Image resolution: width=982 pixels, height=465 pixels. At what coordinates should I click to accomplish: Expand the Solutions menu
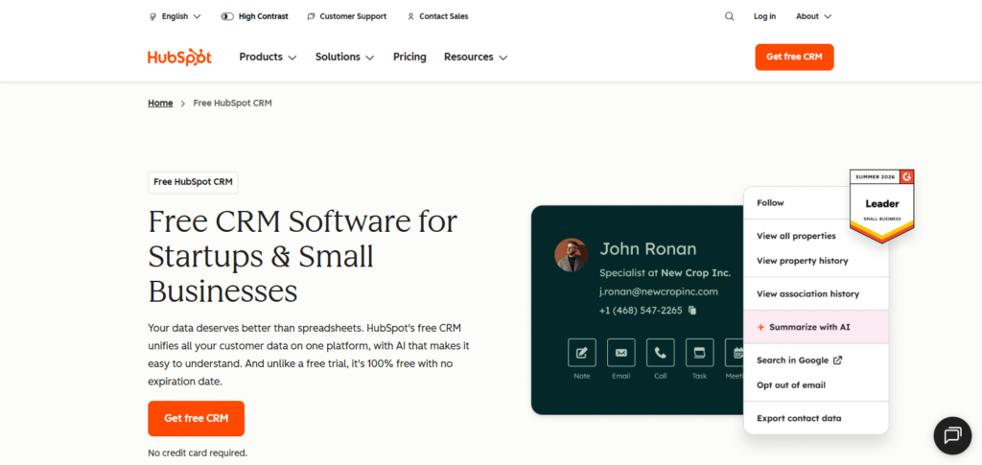pos(345,57)
